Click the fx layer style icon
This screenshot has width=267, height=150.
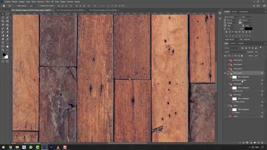pyautogui.click(x=244, y=142)
